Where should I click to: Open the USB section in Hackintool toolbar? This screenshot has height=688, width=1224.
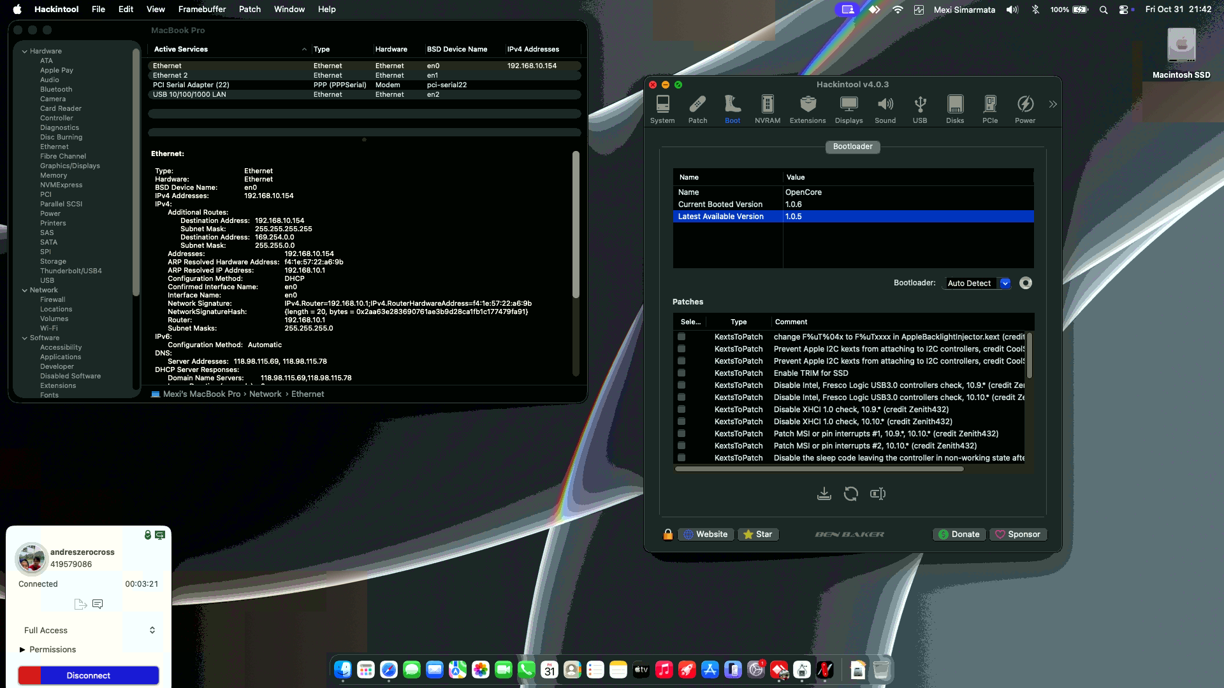pyautogui.click(x=920, y=109)
